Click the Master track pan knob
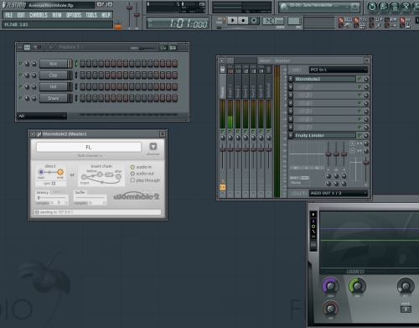Screen dimensions: 419x328 click(x=223, y=138)
